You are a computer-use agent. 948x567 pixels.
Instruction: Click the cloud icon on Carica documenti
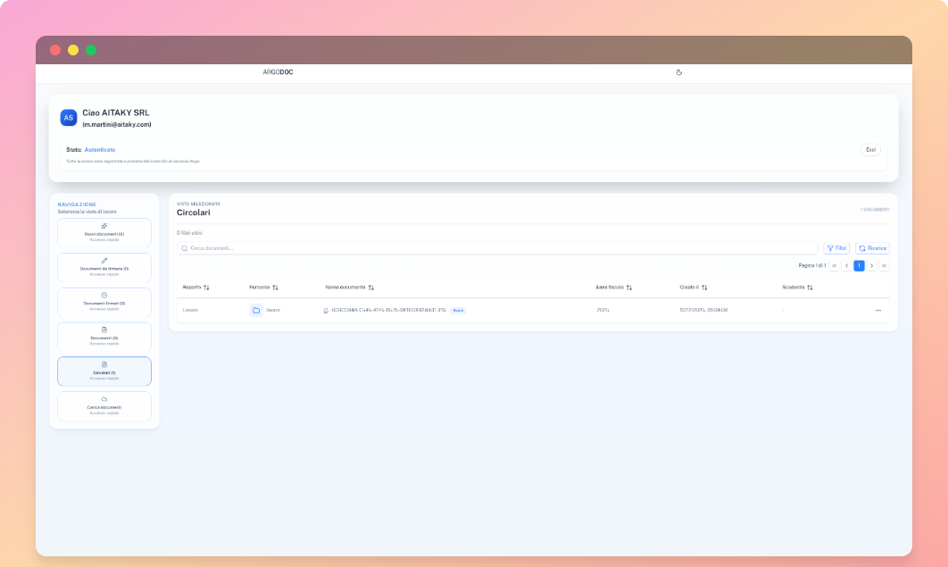[104, 397]
